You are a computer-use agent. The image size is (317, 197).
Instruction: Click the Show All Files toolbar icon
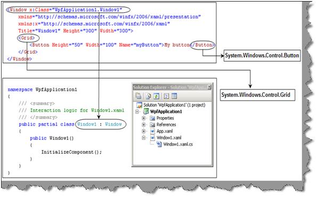tap(148, 96)
